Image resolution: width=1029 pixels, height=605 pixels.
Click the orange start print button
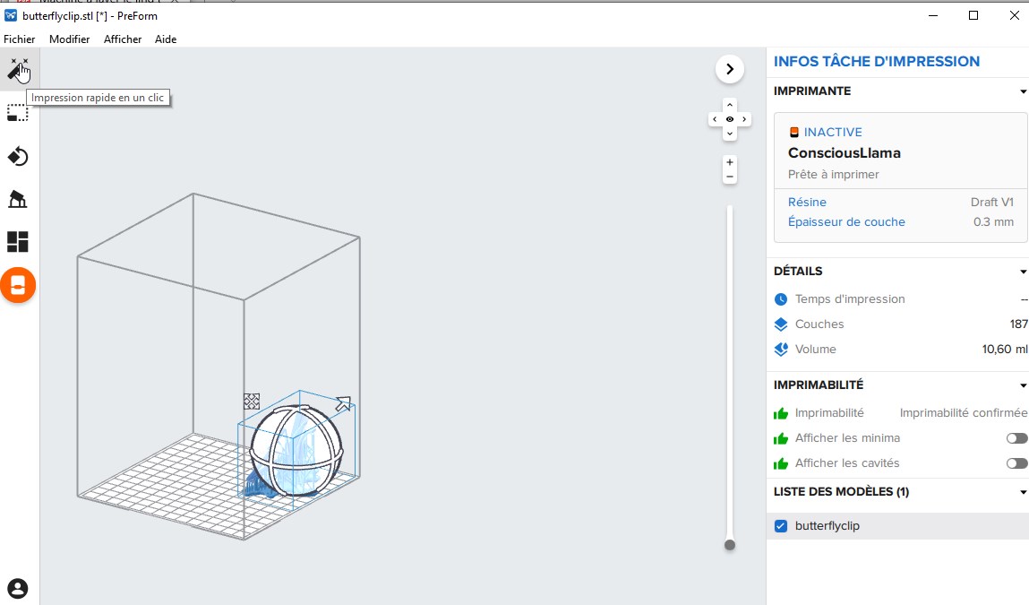(x=18, y=286)
